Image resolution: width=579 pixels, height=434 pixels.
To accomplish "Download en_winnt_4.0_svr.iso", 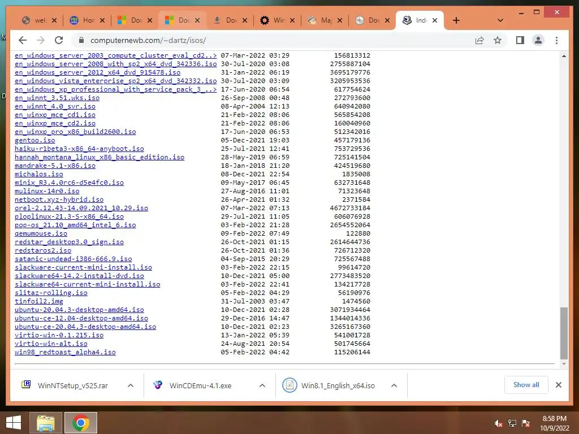I will click(x=55, y=106).
